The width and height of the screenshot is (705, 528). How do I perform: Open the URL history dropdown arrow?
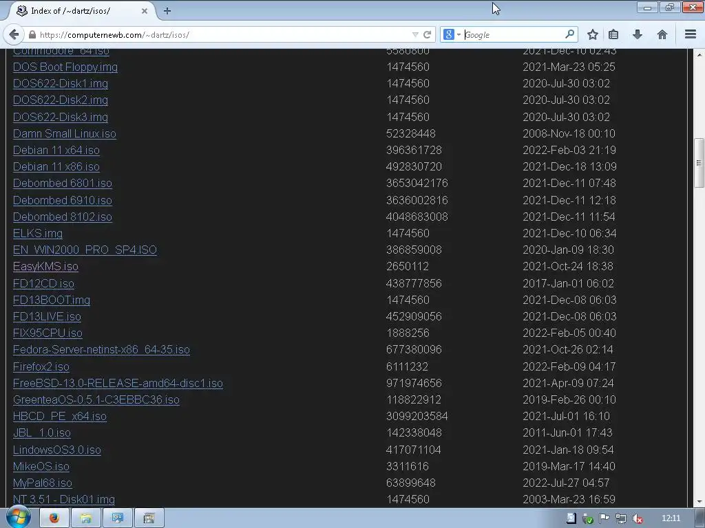point(415,34)
